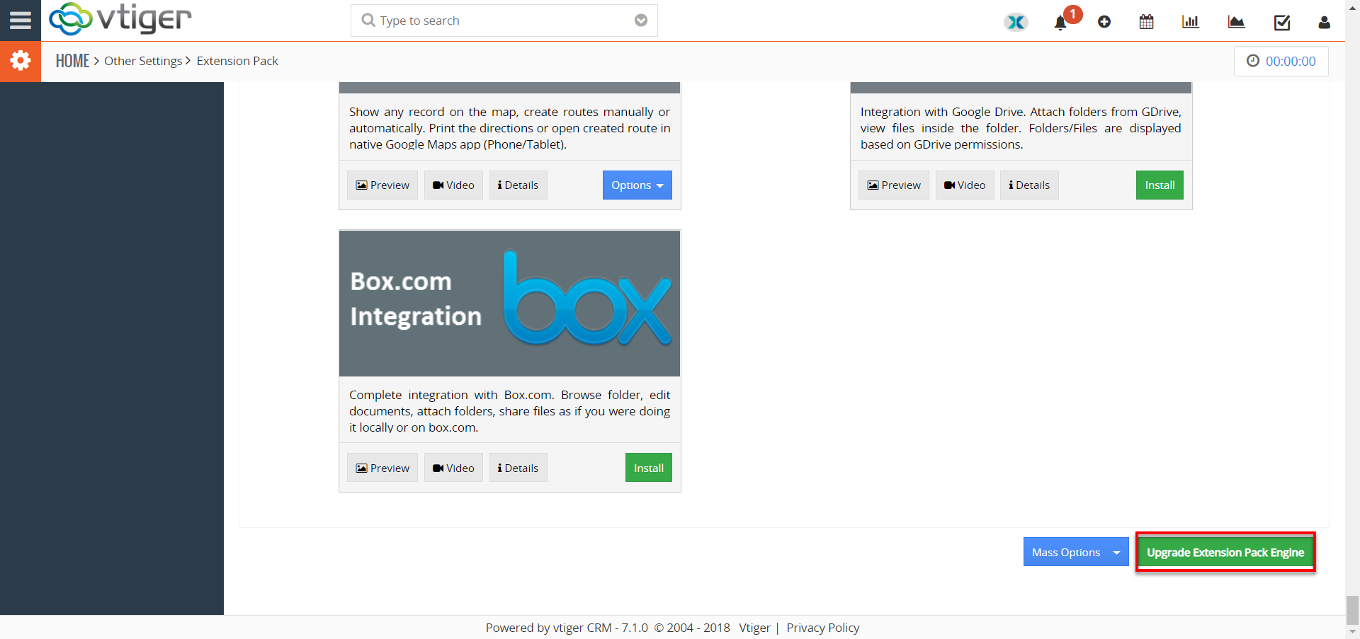Image resolution: width=1360 pixels, height=639 pixels.
Task: Click the Extension Pack breadcrumb
Action: 237,61
